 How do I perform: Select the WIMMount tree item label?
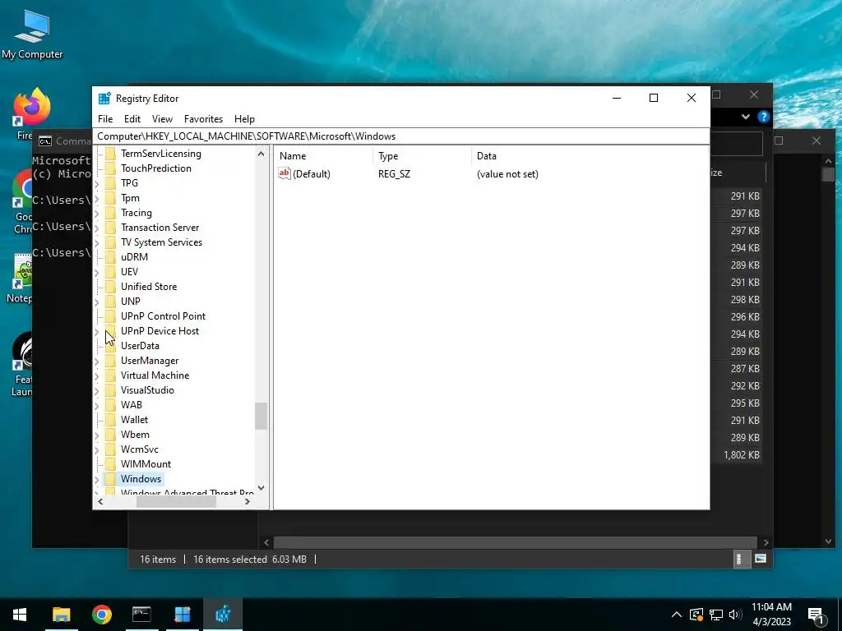point(146,464)
